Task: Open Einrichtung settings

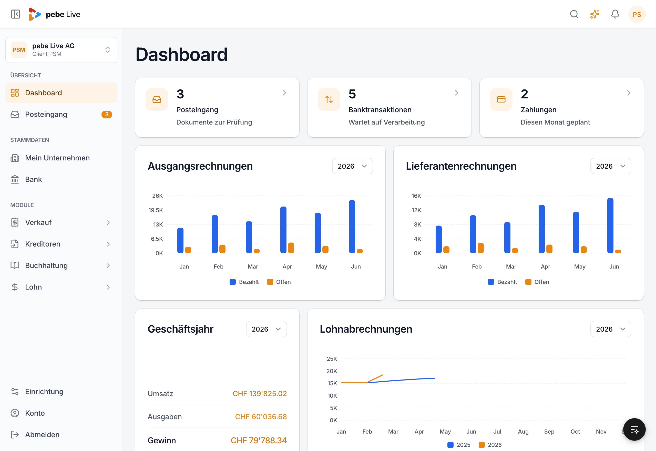Action: click(61, 391)
